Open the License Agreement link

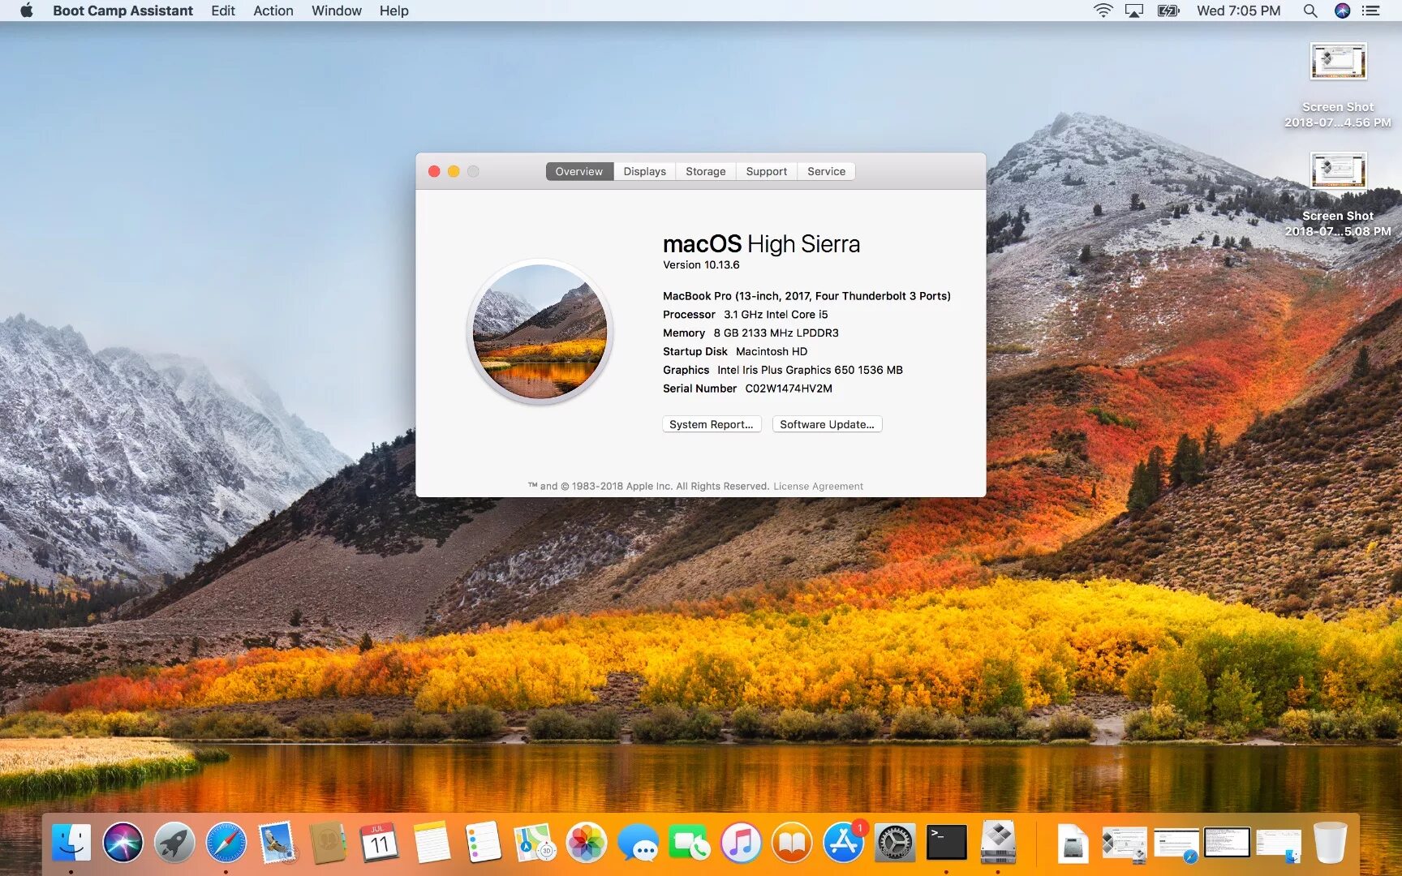coord(818,486)
